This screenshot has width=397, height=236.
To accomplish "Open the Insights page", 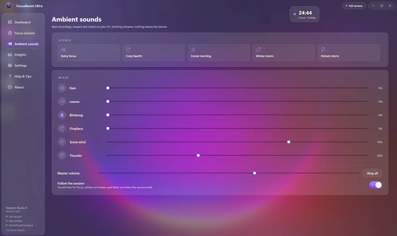I will [x=23, y=55].
